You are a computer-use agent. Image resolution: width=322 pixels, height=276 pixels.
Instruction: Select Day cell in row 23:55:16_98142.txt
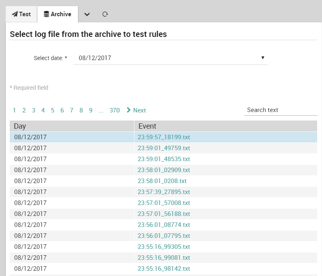pyautogui.click(x=72, y=269)
